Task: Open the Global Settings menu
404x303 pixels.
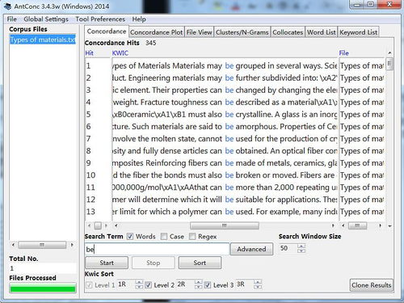Action: (x=46, y=19)
